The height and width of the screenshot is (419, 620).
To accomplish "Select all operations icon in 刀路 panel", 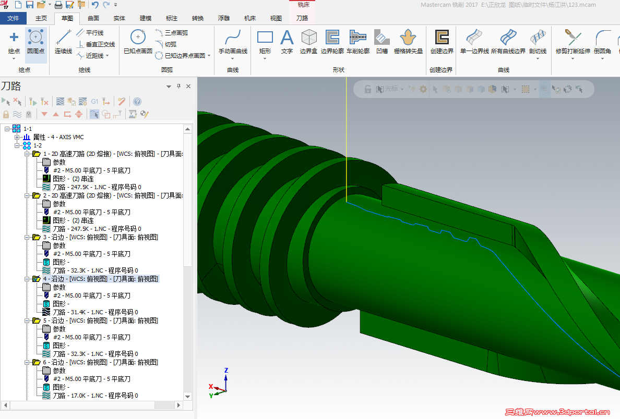I will [6, 102].
